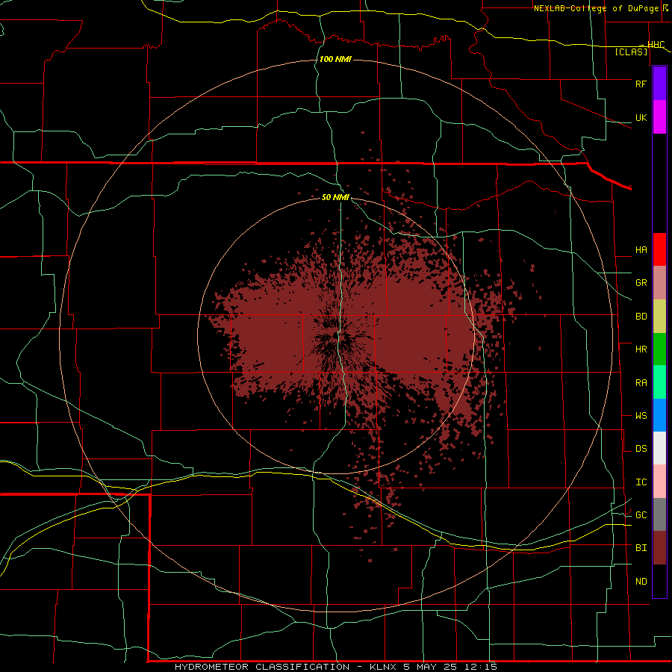Click the 'NEXLAB-College of DuPage' credit text
This screenshot has width=672, height=672.
click(x=596, y=8)
